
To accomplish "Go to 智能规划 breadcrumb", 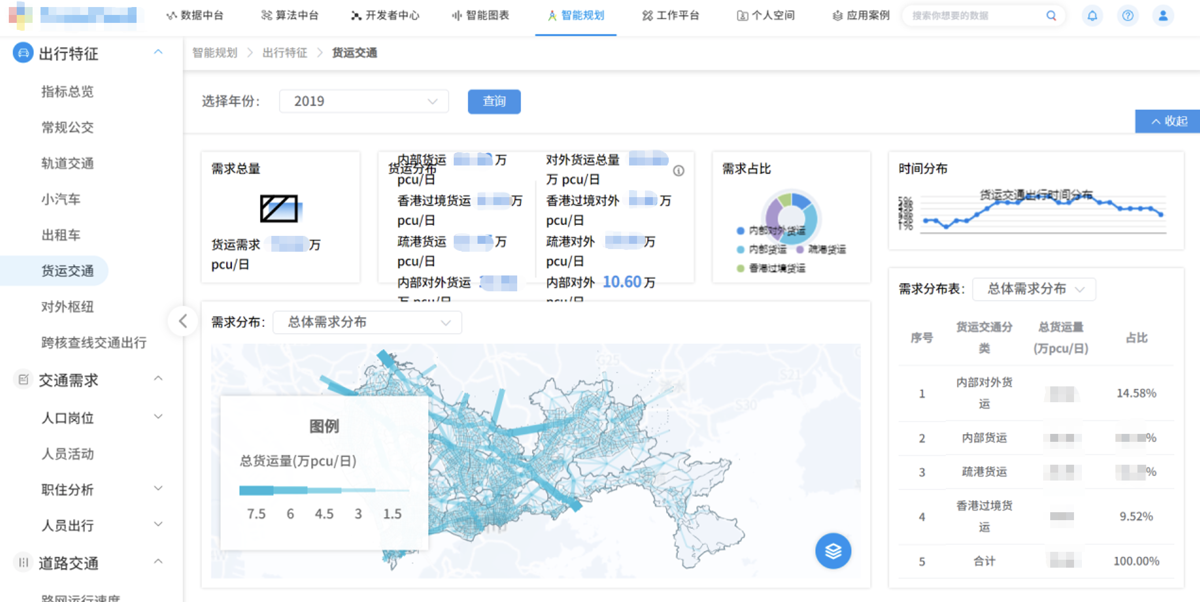I will pyautogui.click(x=215, y=53).
